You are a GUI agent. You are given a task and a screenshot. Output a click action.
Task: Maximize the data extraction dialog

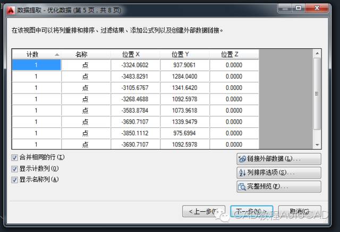(x=299, y=8)
